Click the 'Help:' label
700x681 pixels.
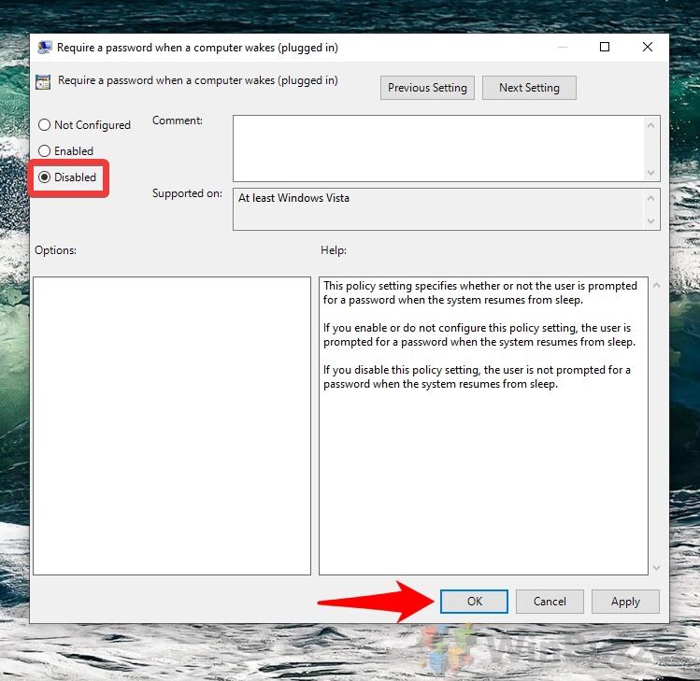pos(334,250)
